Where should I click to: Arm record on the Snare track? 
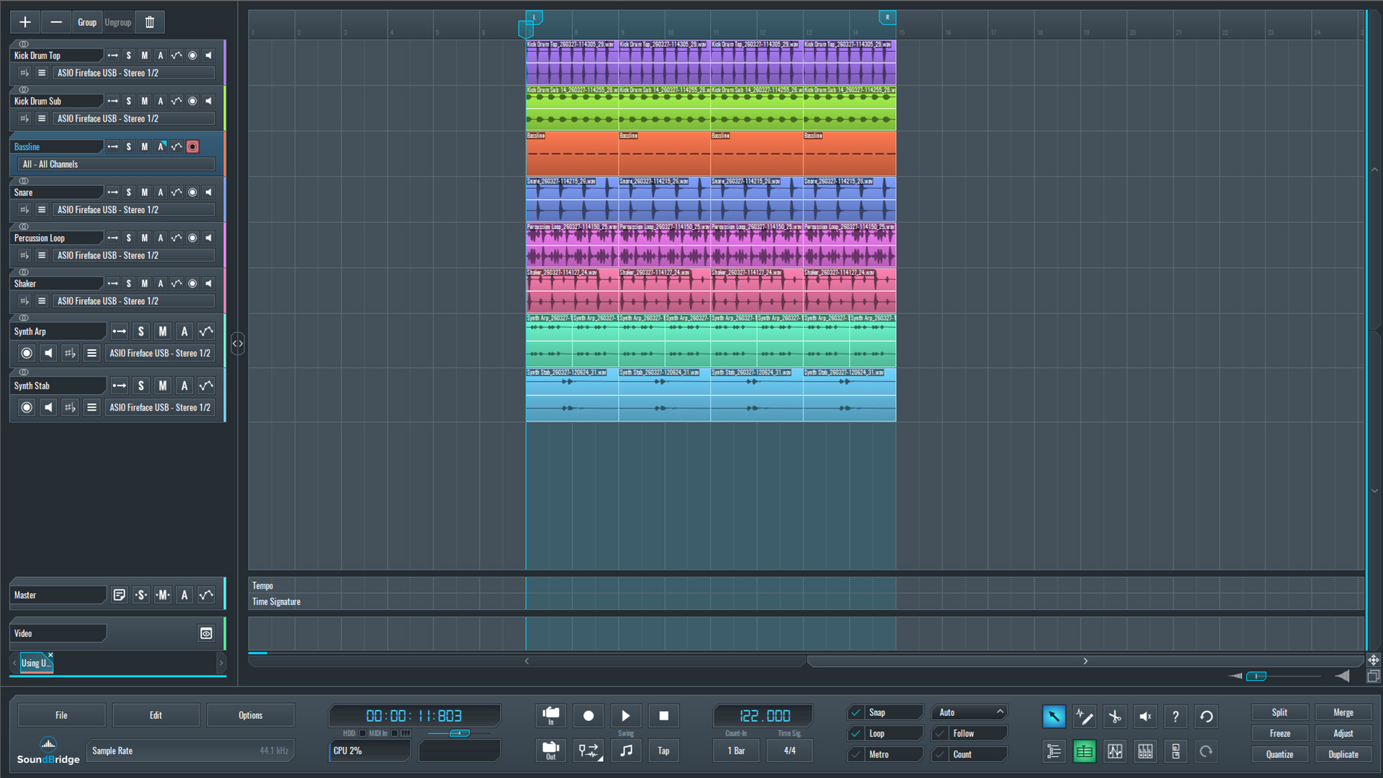click(192, 192)
